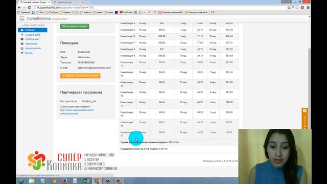Click the orange free call request button
The image size is (327, 184).
80,76
